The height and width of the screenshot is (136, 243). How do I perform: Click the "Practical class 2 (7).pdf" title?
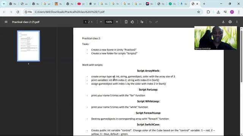tap(26, 22)
